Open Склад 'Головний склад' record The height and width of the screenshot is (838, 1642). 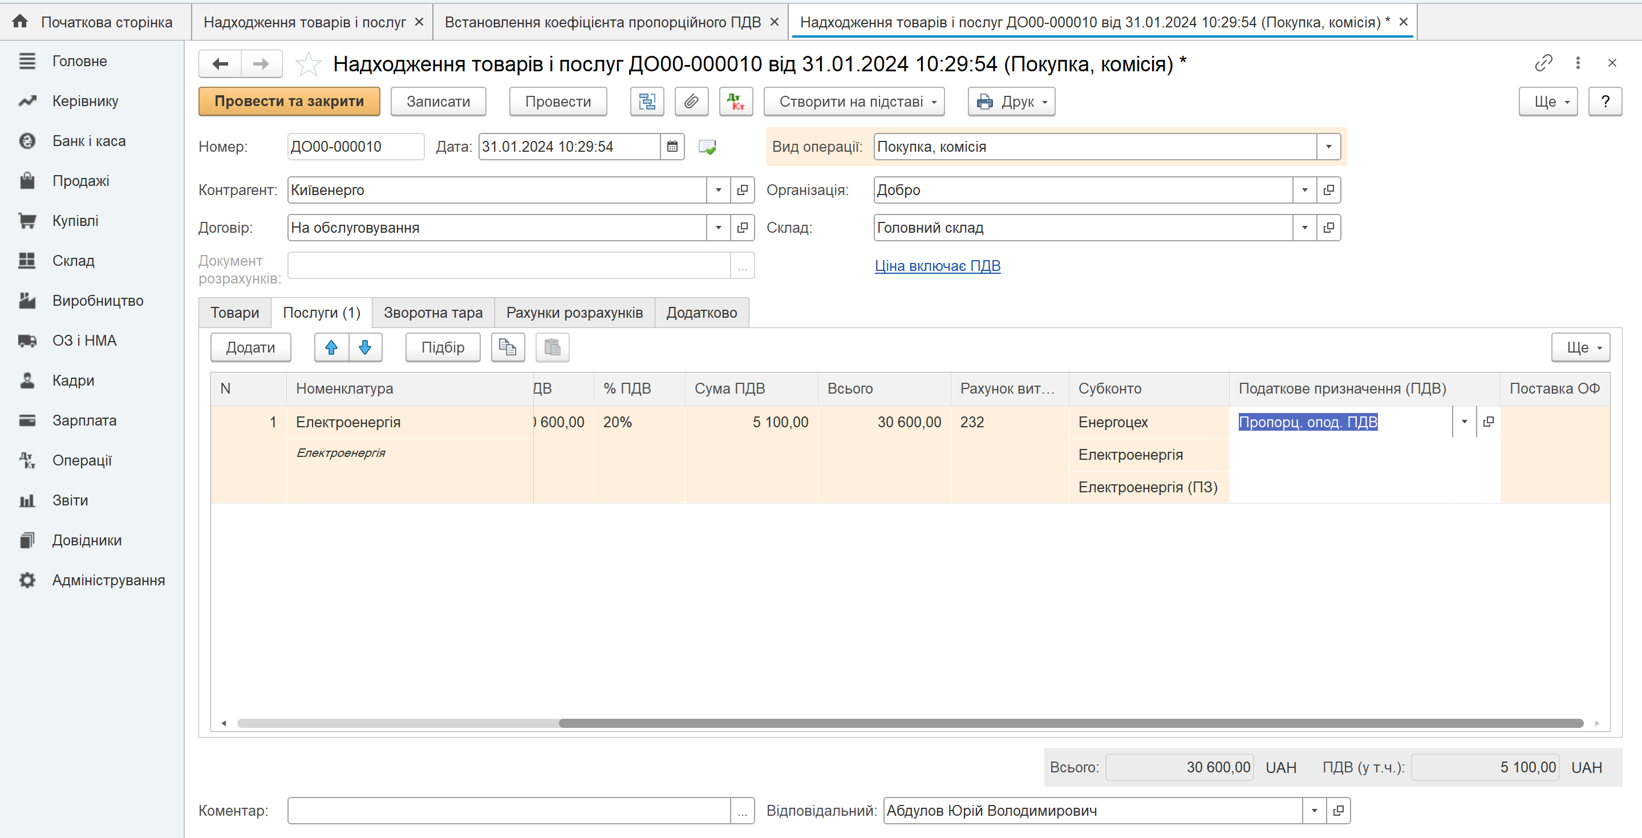point(1329,228)
